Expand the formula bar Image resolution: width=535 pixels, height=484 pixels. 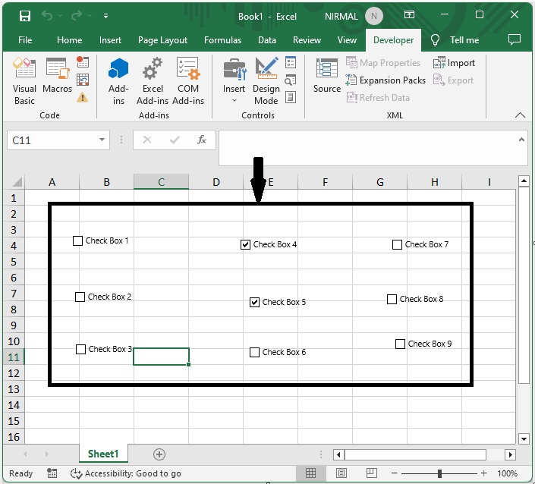[521, 140]
